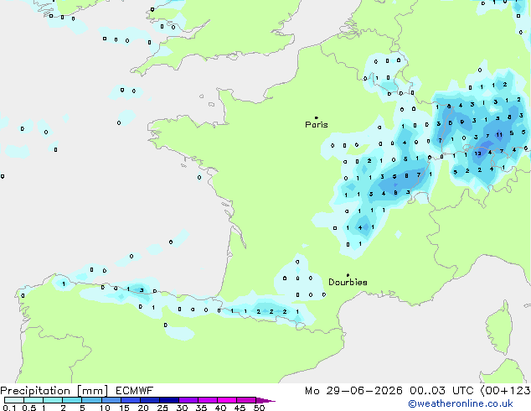Click the Dourbies location dot marker
531x411 pixels.
point(348,275)
